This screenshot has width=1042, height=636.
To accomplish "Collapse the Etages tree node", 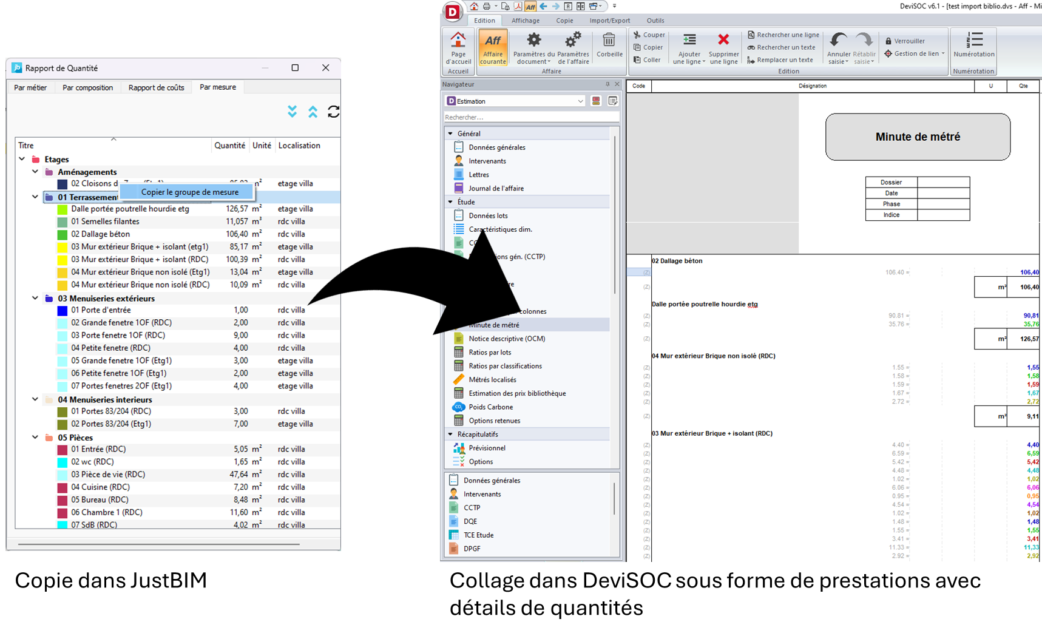I will 22,159.
